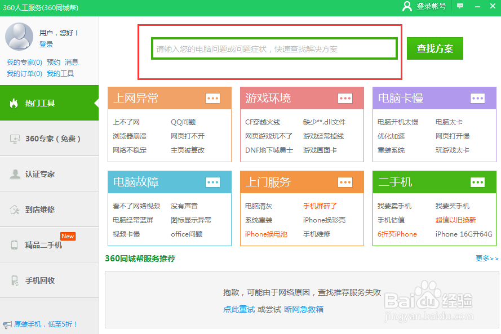This screenshot has height=334, width=501.
Task: Go to 到店维修 sidebar tab
Action: [49, 210]
